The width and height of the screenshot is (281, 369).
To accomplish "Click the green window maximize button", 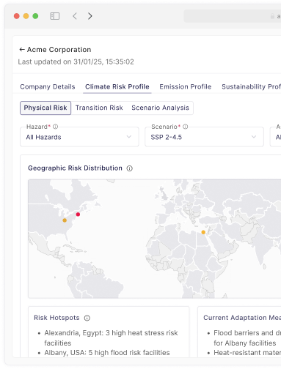I will point(35,16).
